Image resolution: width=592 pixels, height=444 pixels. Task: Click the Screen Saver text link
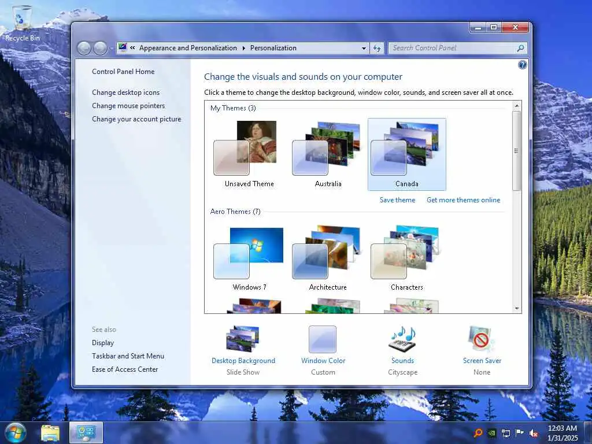point(482,361)
